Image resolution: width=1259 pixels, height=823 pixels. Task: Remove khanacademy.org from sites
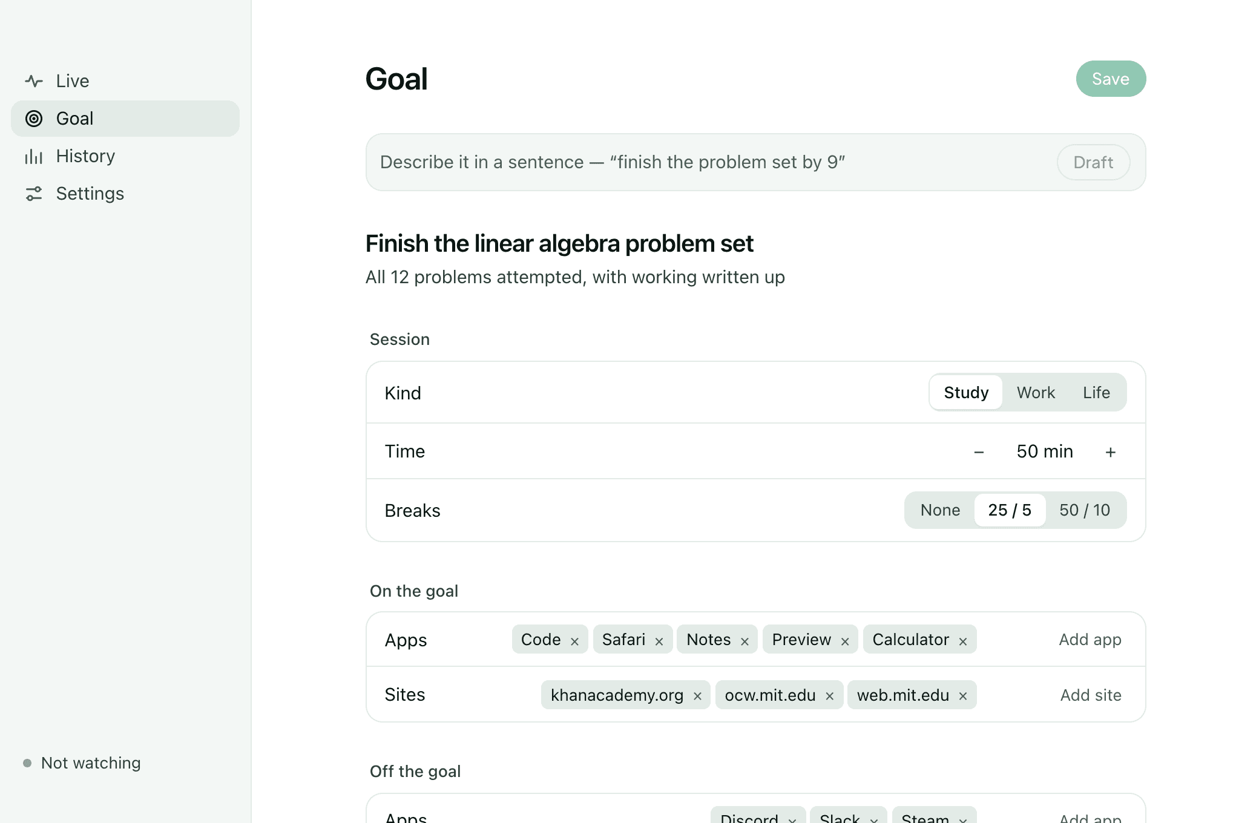click(x=697, y=696)
